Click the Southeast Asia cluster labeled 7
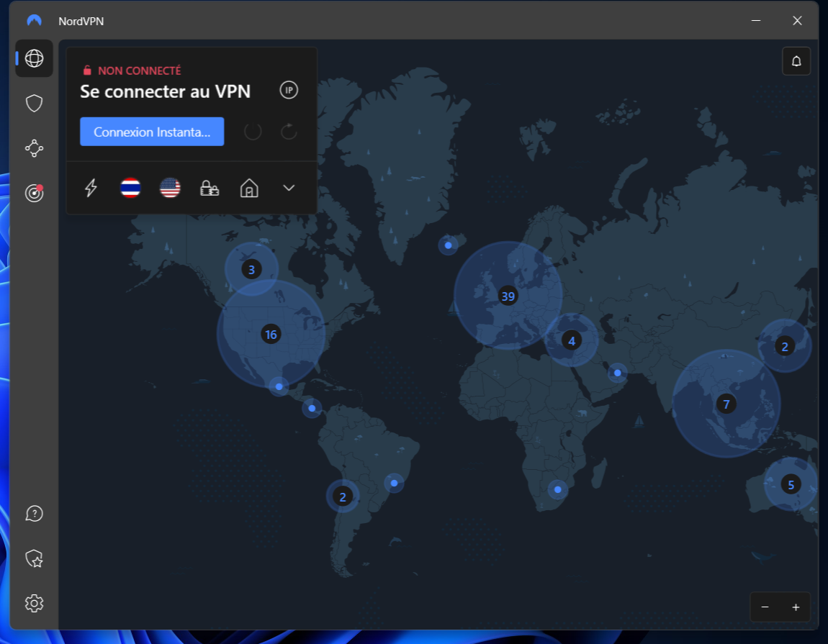 coord(726,404)
